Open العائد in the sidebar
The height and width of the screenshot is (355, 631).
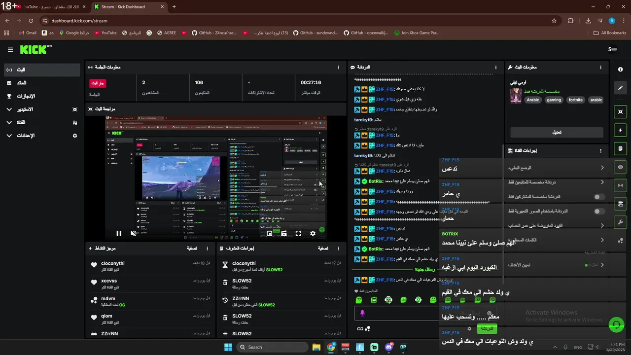42,83
